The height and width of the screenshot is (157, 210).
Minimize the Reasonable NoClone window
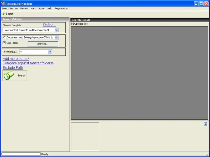[196, 4]
